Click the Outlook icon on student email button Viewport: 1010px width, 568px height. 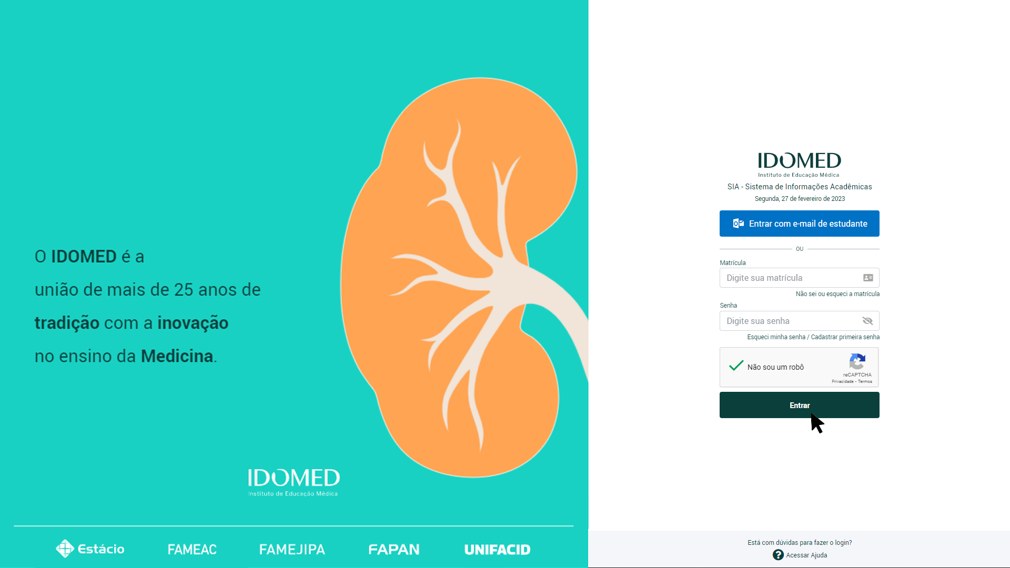(739, 224)
